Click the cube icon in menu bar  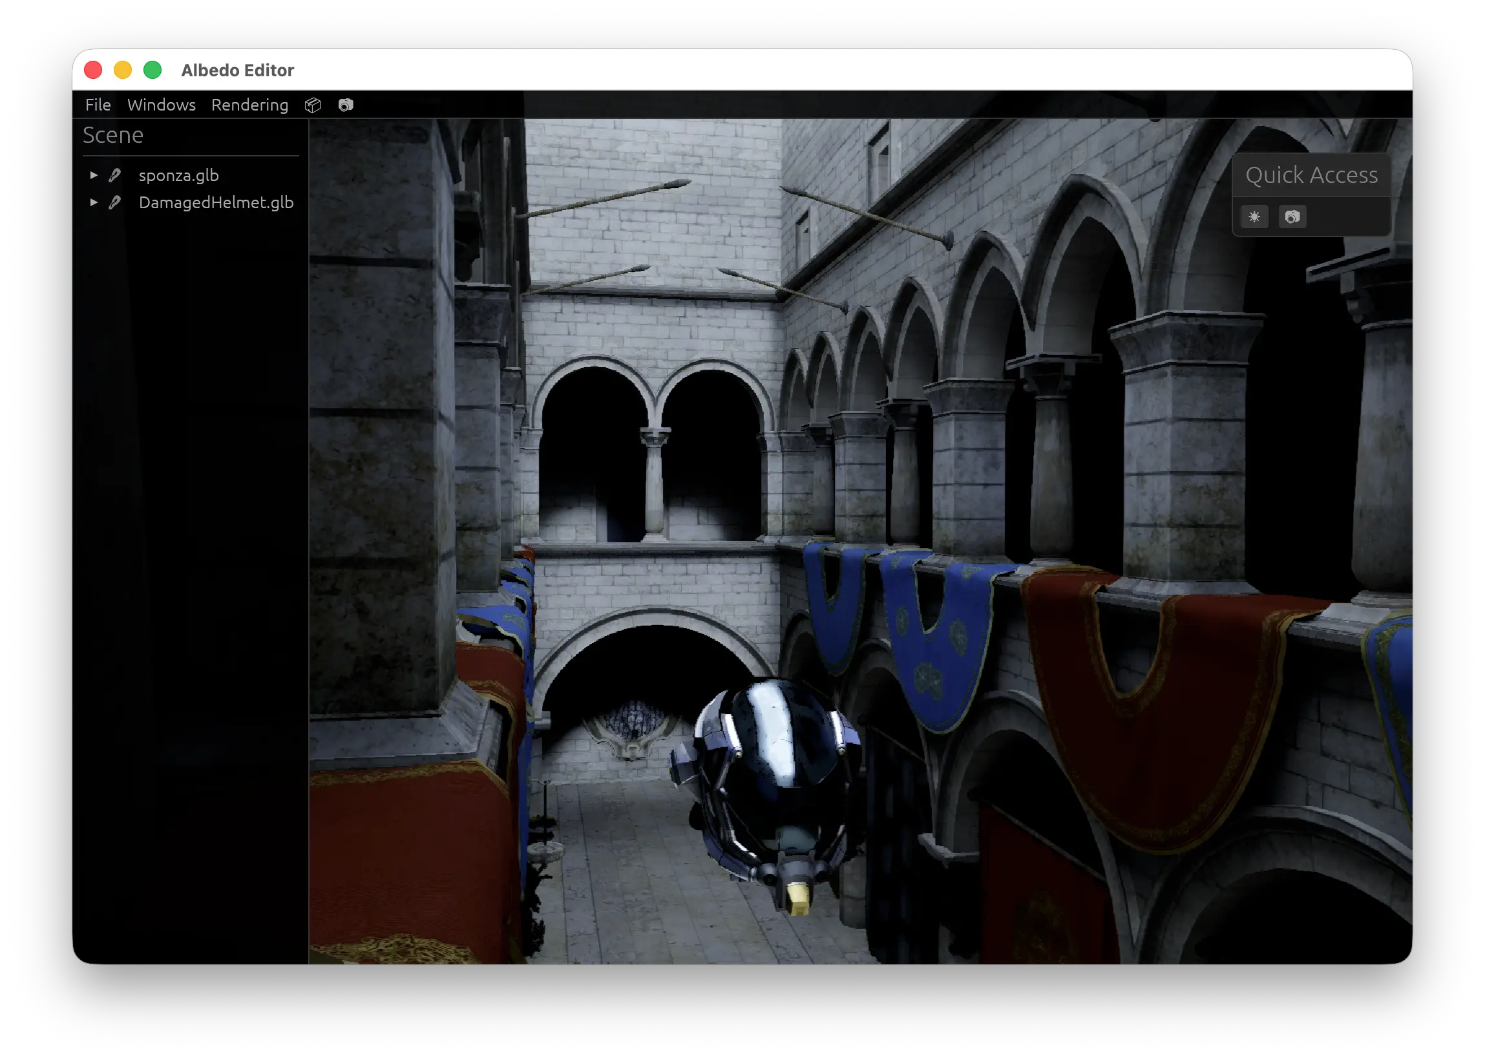(313, 105)
